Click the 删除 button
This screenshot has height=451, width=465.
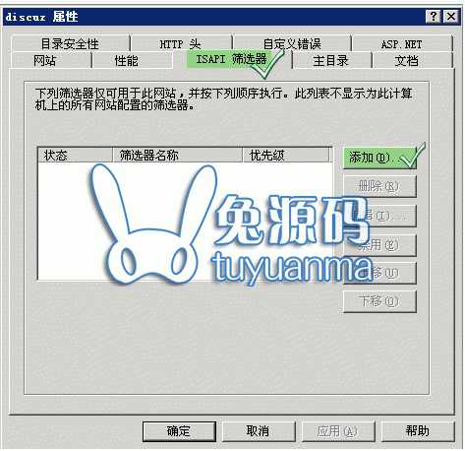tap(379, 186)
